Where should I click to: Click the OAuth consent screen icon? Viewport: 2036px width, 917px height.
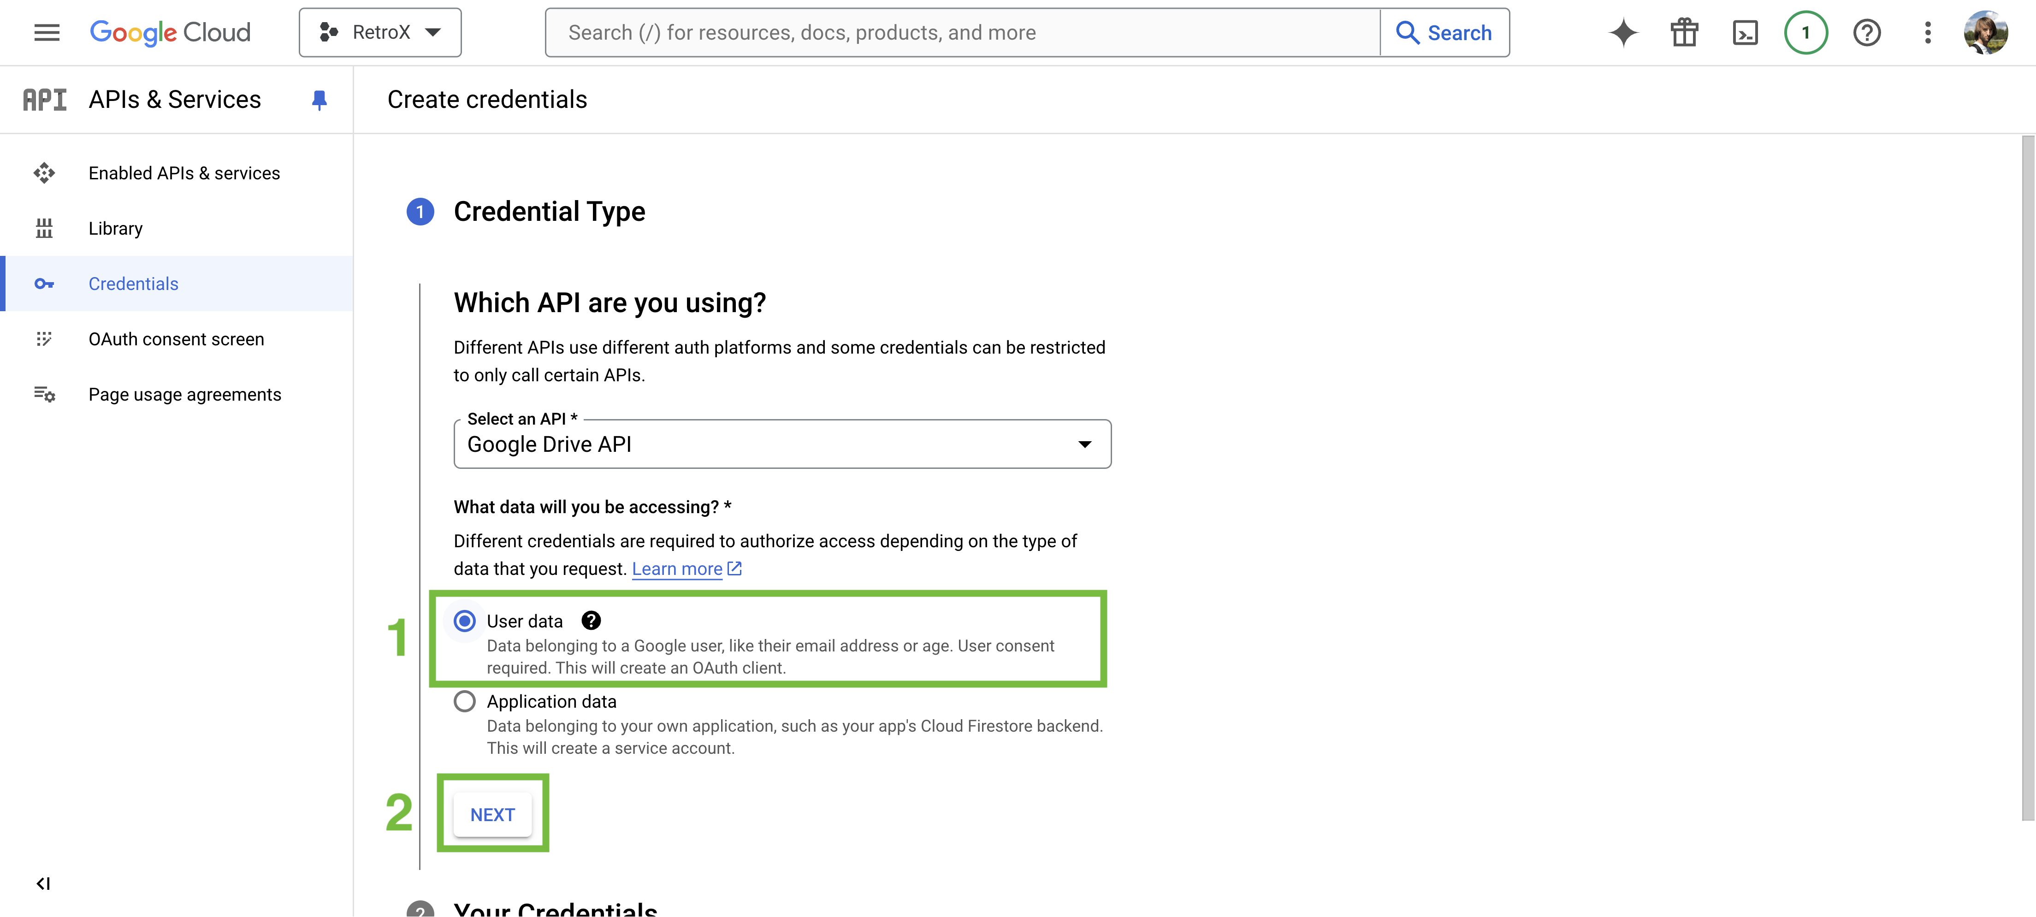44,339
